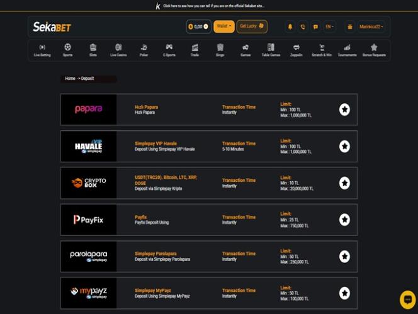Viewport: 418px width, 314px height.
Task: Select the Simplepay VIP Havale logo
Action: (88, 146)
